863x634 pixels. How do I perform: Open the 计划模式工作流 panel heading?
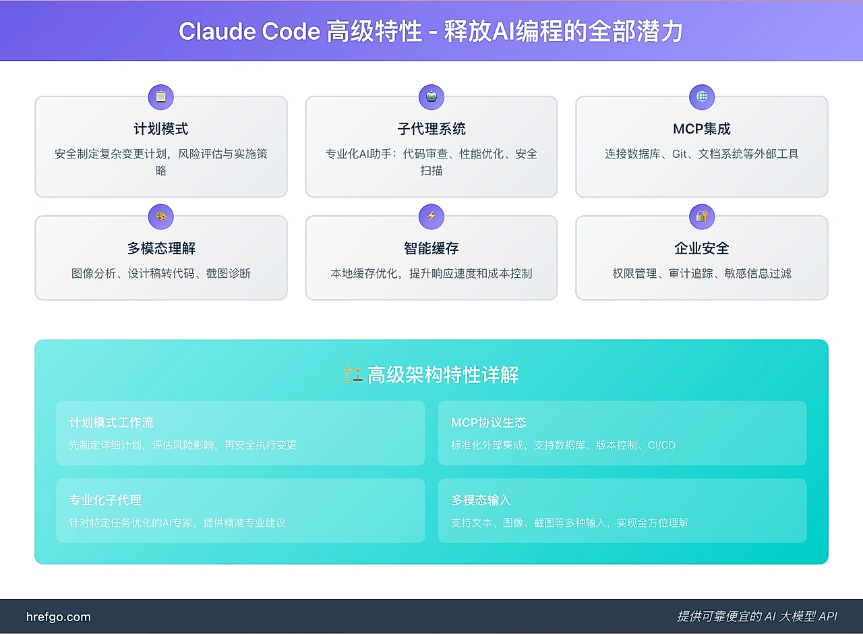tap(111, 423)
